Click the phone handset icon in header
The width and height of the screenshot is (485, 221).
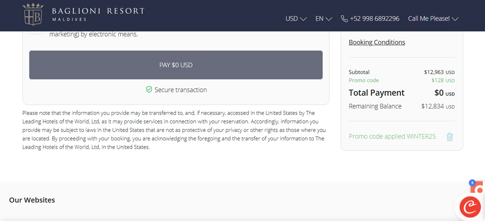coord(344,19)
